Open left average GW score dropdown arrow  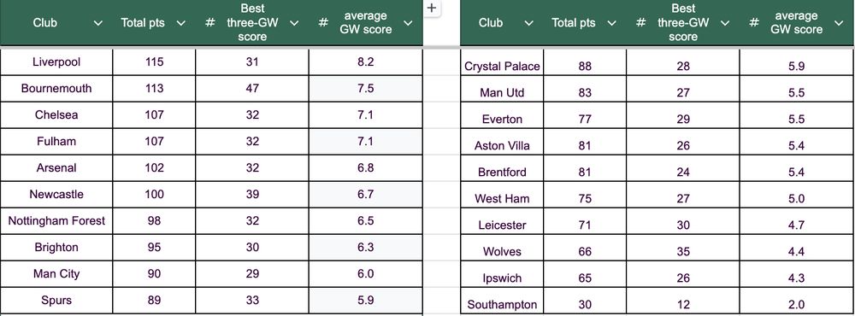pyautogui.click(x=408, y=23)
